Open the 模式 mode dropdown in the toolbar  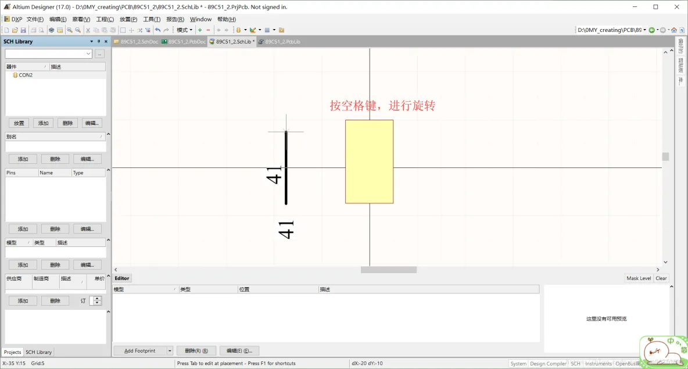click(184, 30)
